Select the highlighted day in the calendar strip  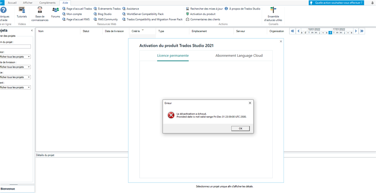click(x=330, y=33)
